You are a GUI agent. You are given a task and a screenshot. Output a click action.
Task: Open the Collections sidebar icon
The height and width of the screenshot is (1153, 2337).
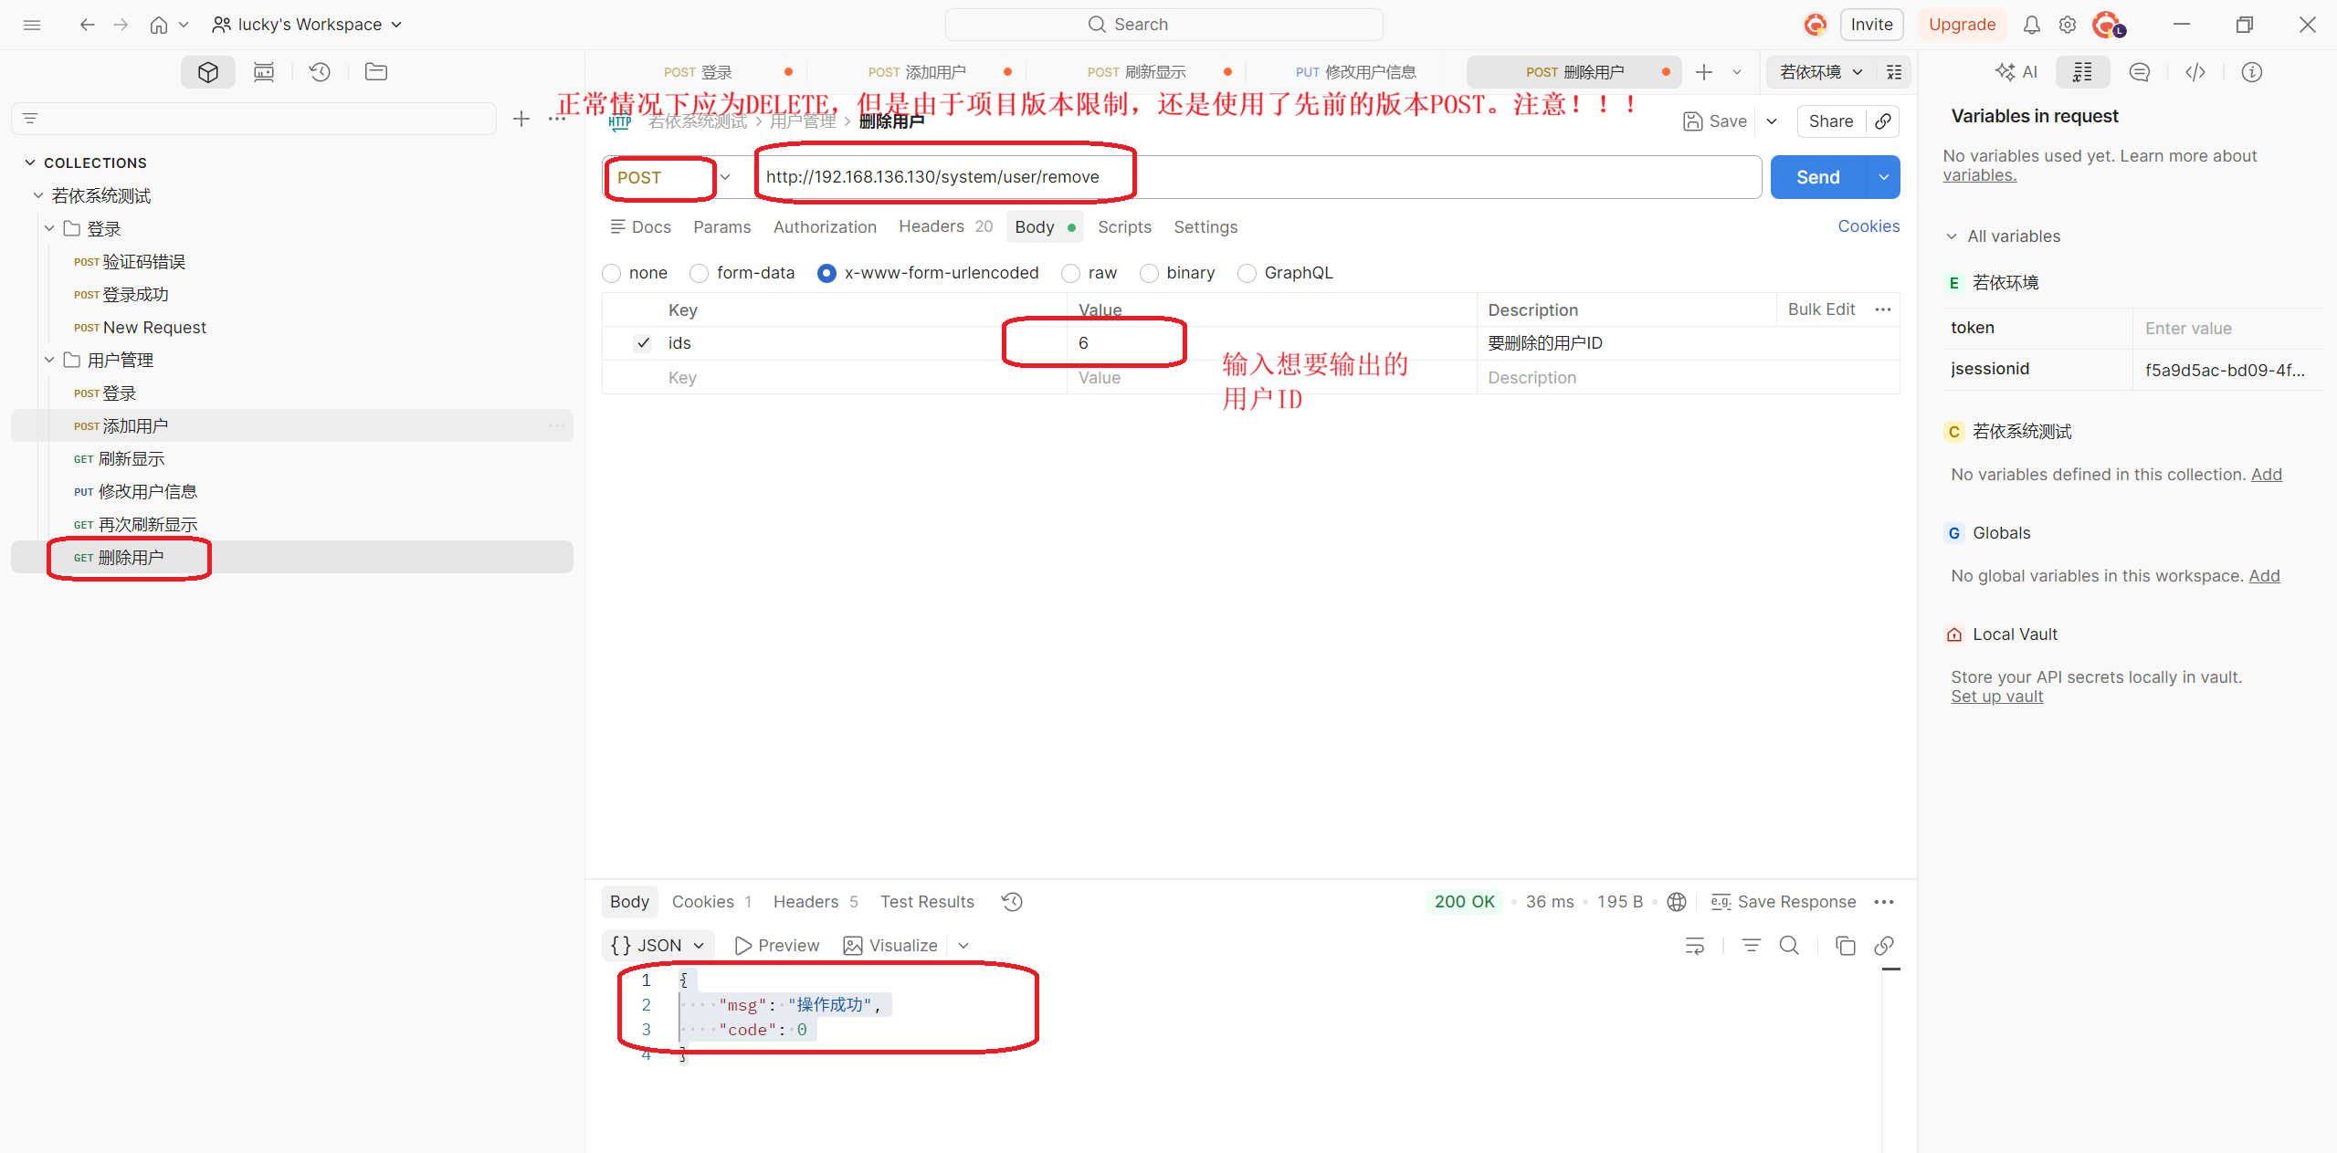(x=208, y=72)
